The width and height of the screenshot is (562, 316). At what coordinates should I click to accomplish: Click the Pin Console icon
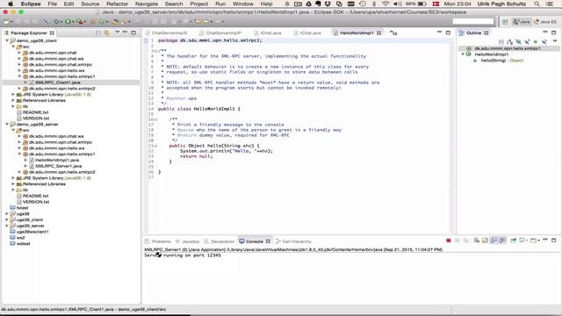coord(513,241)
